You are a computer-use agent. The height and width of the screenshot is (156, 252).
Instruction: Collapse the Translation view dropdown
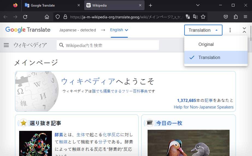pyautogui.click(x=203, y=30)
